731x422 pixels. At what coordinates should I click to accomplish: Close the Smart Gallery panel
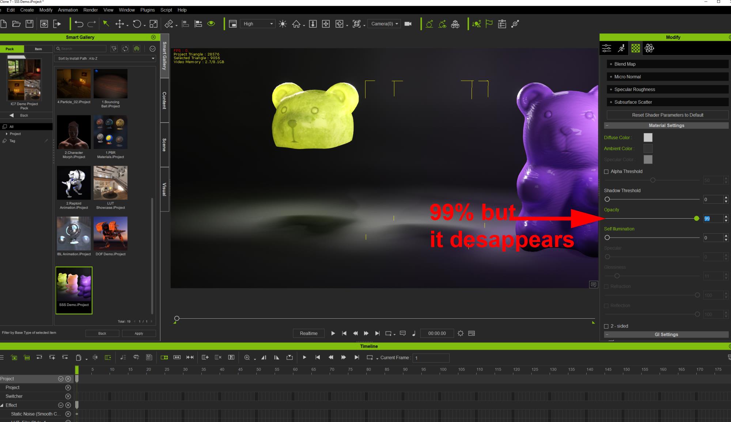tap(154, 37)
